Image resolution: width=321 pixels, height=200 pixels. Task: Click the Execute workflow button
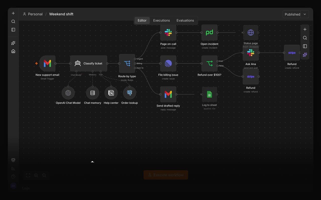tap(166, 175)
